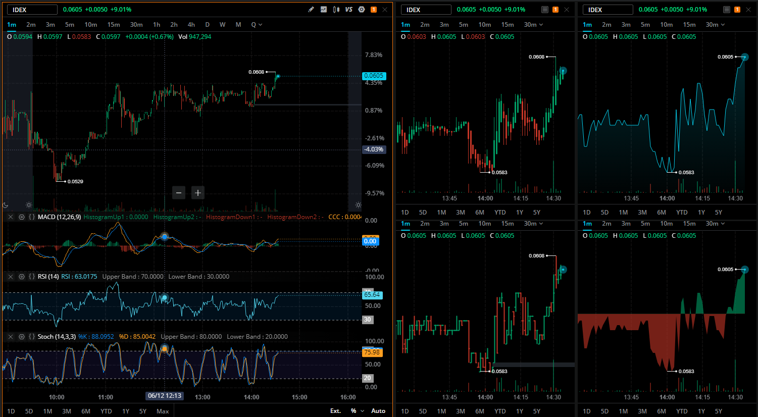The width and height of the screenshot is (758, 417).
Task: Open the hexagon settings icon in main chart
Action: pyautogui.click(x=362, y=10)
